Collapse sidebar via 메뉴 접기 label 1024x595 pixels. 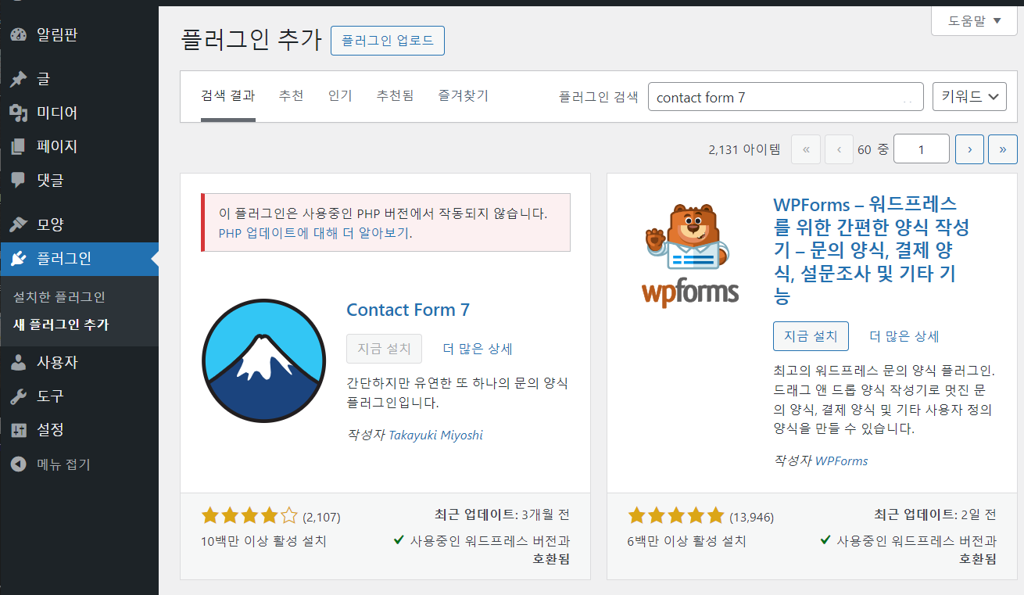tap(64, 464)
